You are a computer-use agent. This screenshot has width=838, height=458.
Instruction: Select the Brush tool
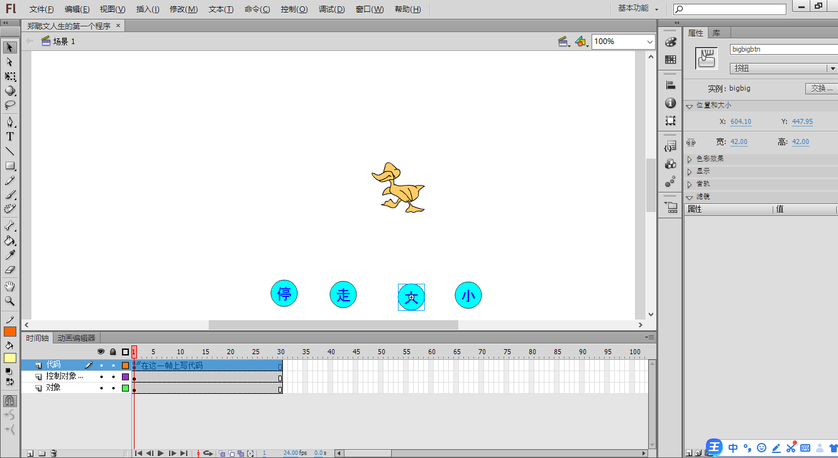(x=10, y=195)
